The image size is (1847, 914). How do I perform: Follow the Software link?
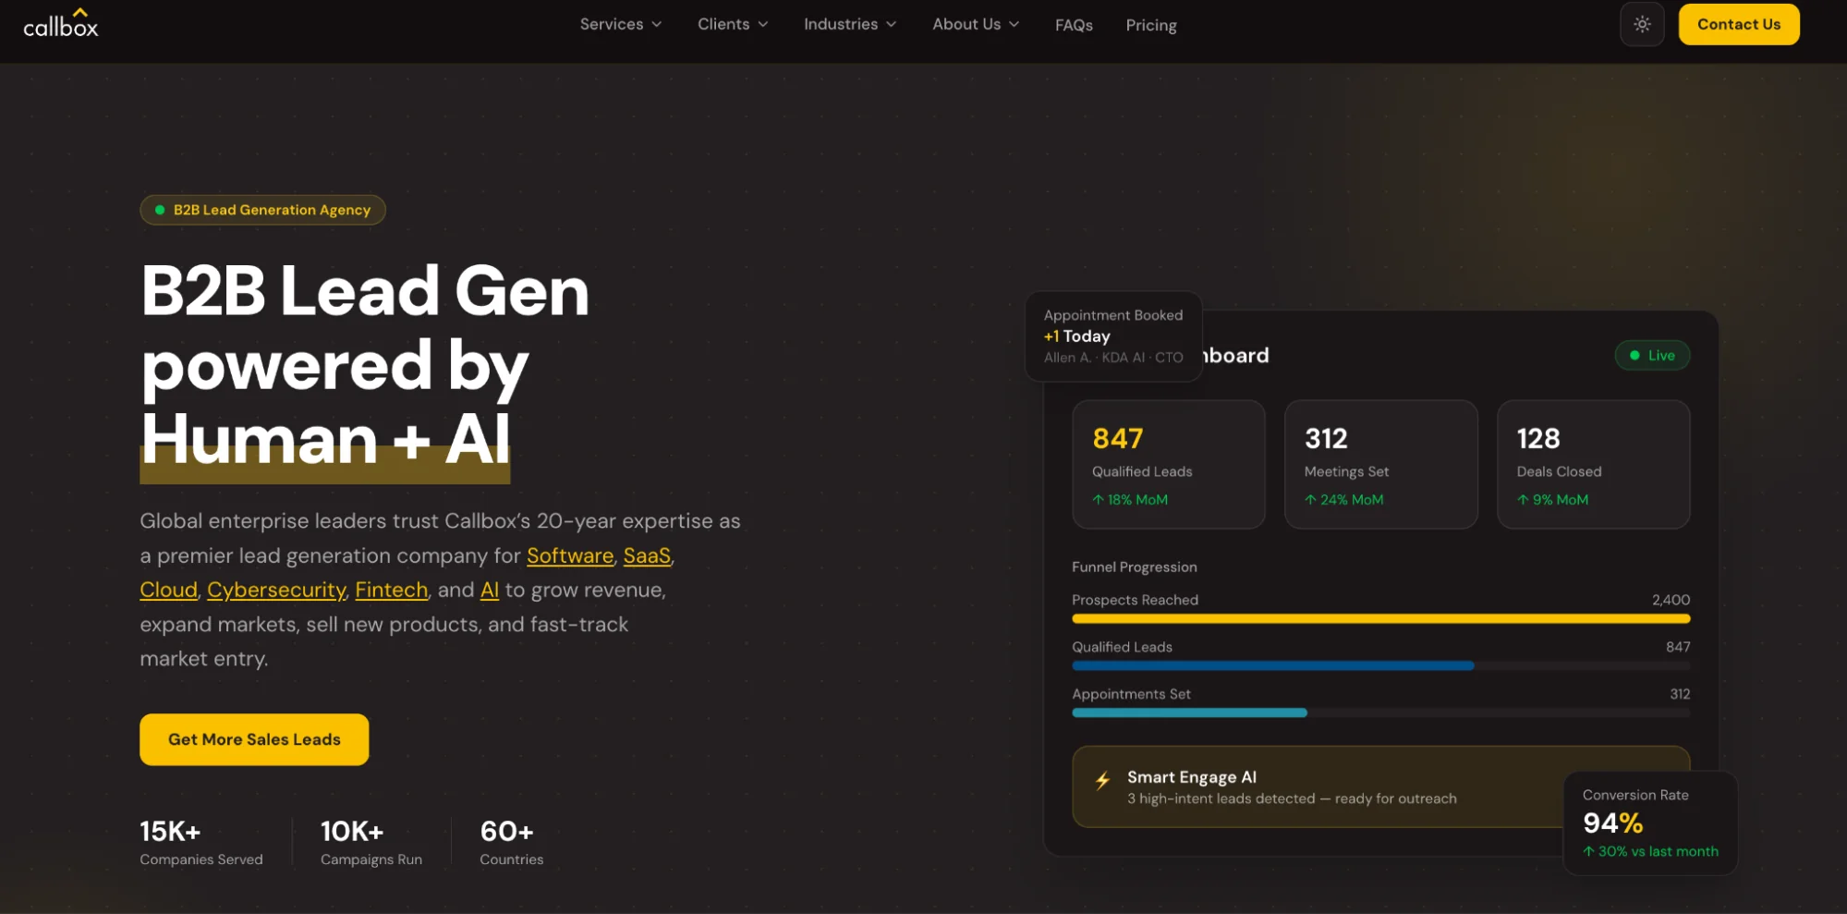click(x=570, y=555)
